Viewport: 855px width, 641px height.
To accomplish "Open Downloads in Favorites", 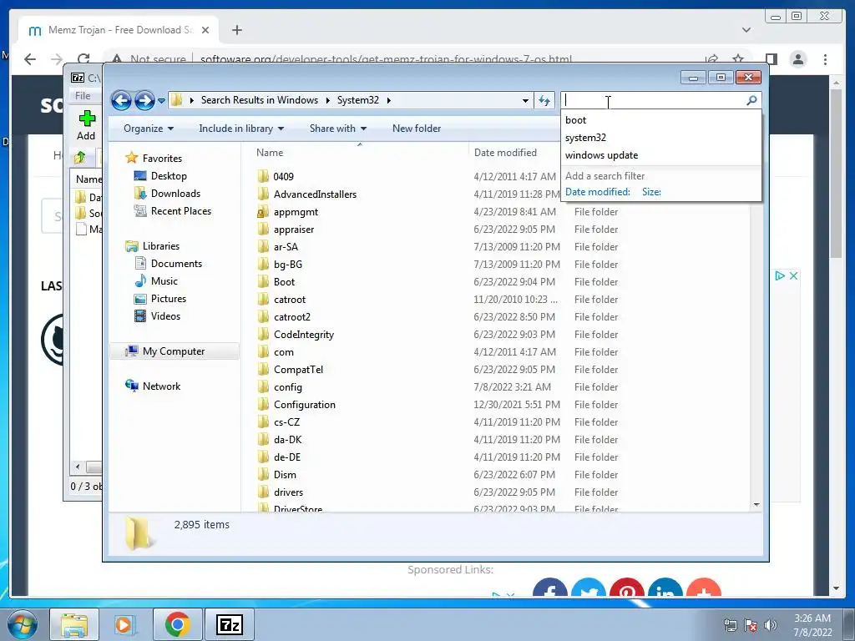I will pyautogui.click(x=175, y=194).
